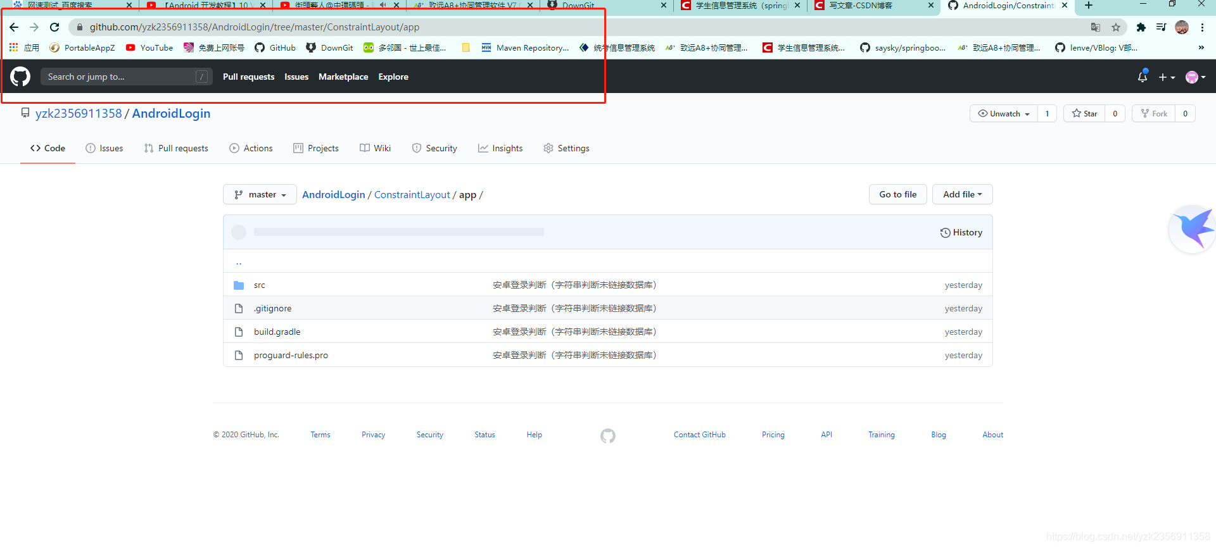This screenshot has height=548, width=1216.
Task: Open the YouTube bookmark
Action: click(x=149, y=47)
